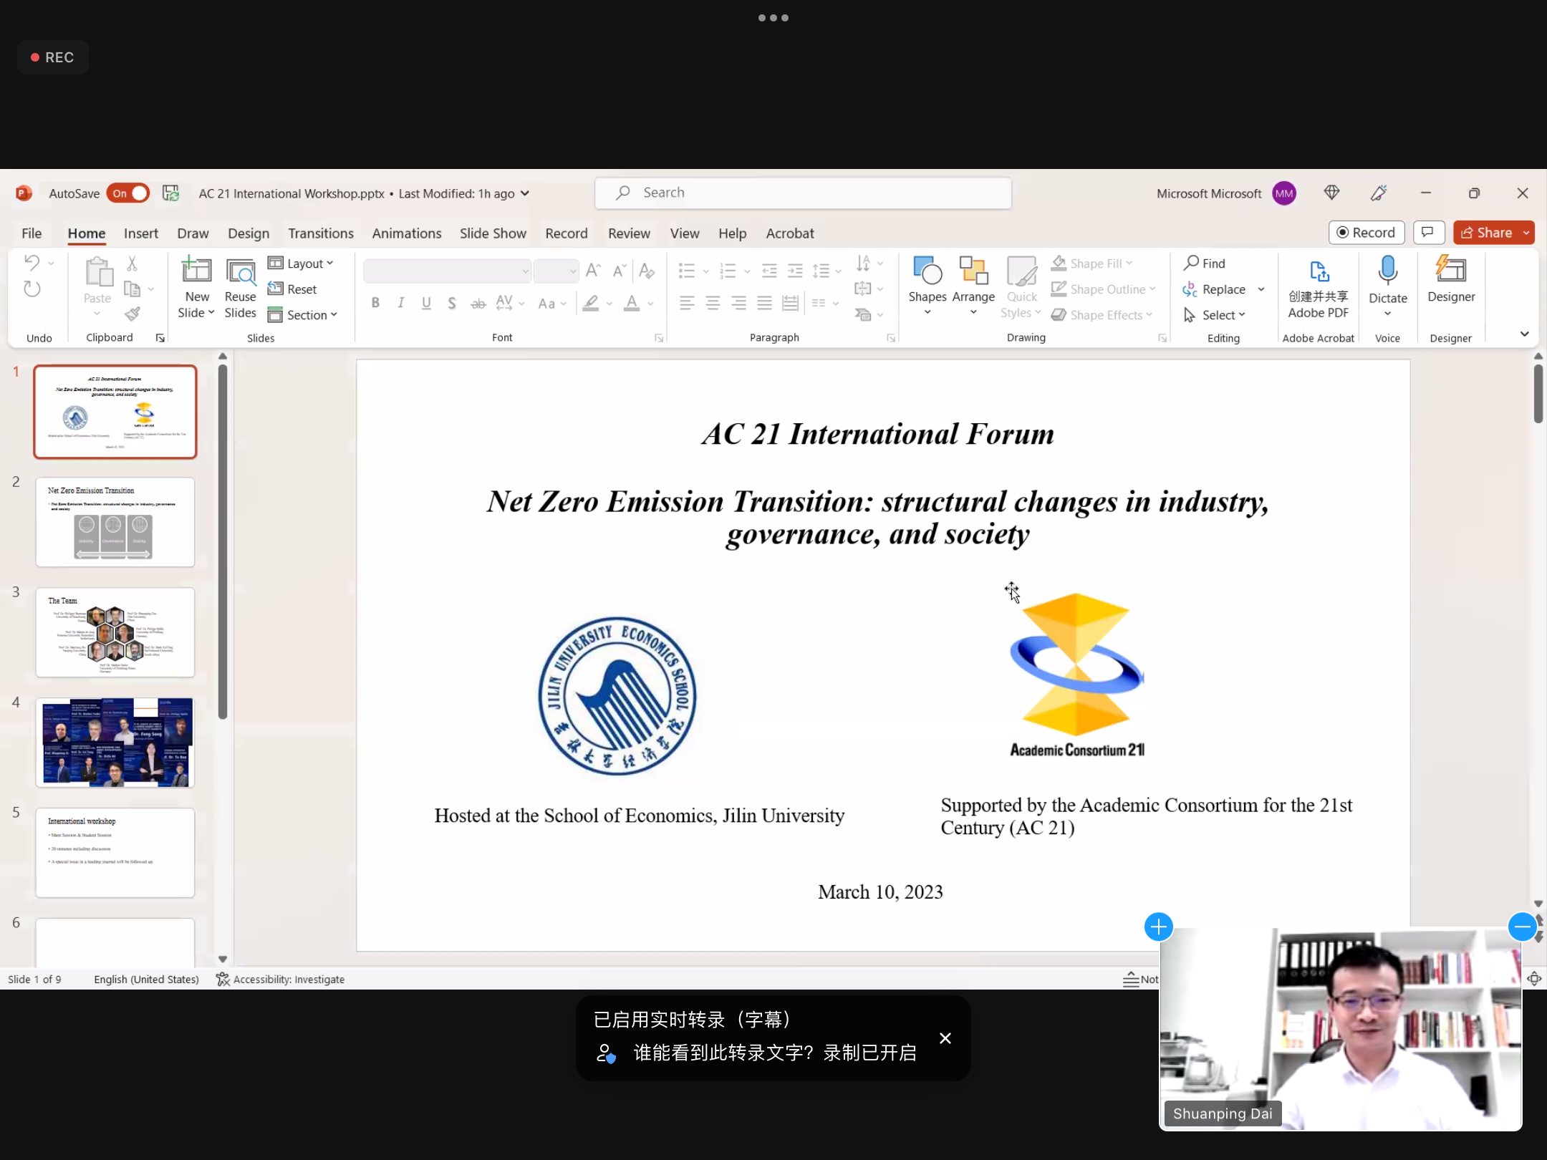Toggle the AutoSave switch off
The image size is (1547, 1160).
point(128,193)
